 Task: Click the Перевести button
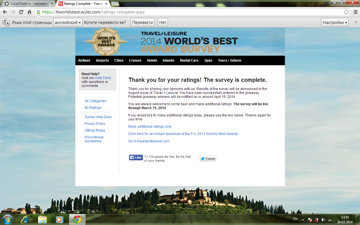(143, 22)
